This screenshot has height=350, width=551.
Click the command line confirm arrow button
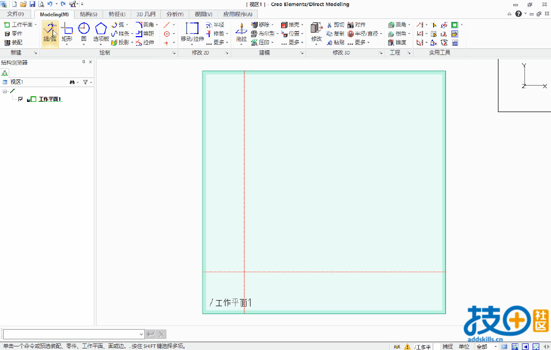click(x=151, y=334)
